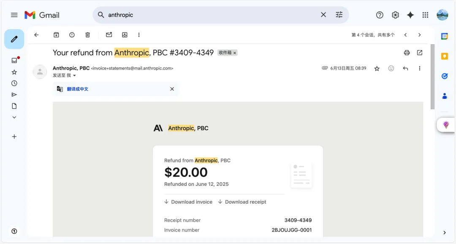456x244 pixels.
Task: Star the Anthropic refund email
Action: 377,68
